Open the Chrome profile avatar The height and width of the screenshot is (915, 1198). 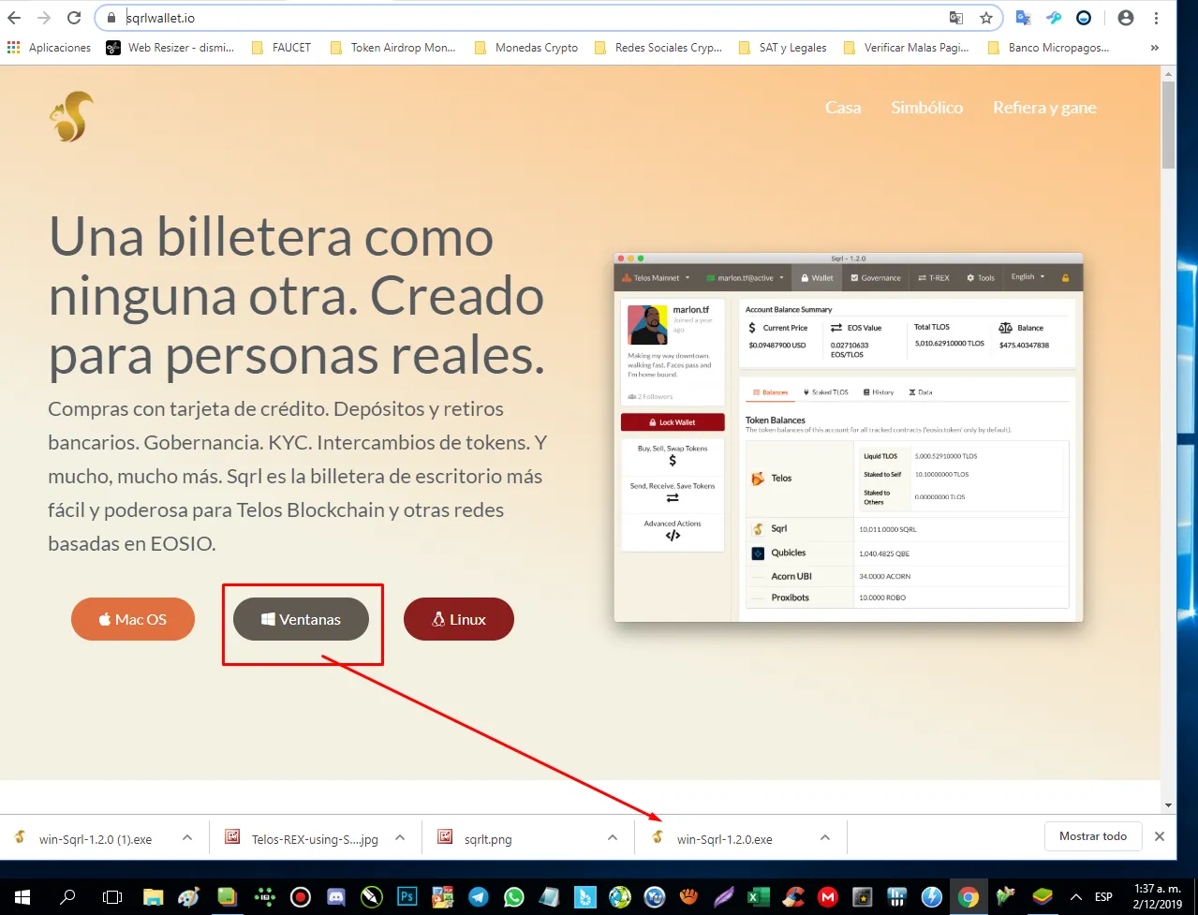[x=1126, y=18]
